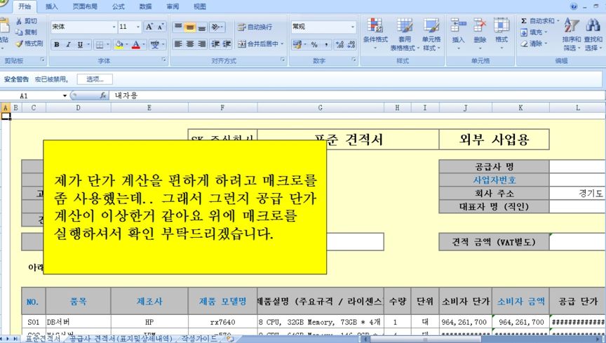Switch to the Insert (插入) ribbon tab

(x=52, y=6)
